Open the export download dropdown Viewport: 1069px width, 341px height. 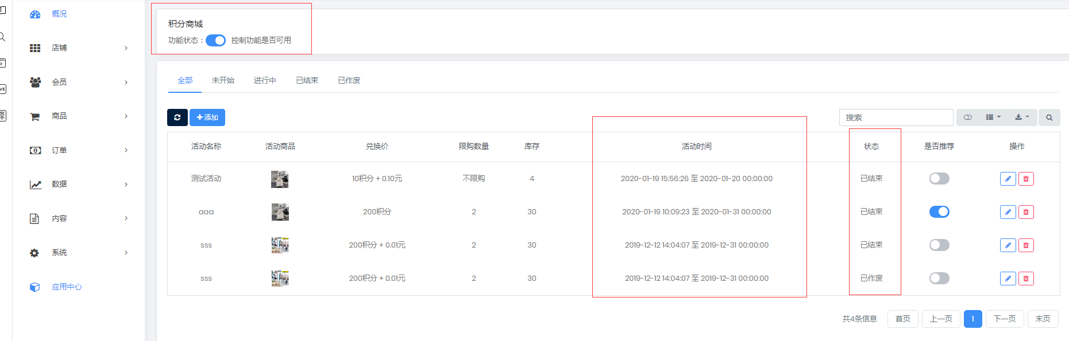coord(1022,117)
